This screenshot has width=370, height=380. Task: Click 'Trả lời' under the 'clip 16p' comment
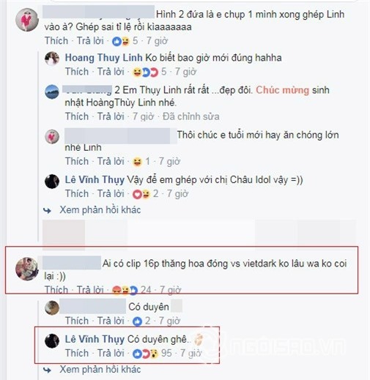(x=90, y=290)
